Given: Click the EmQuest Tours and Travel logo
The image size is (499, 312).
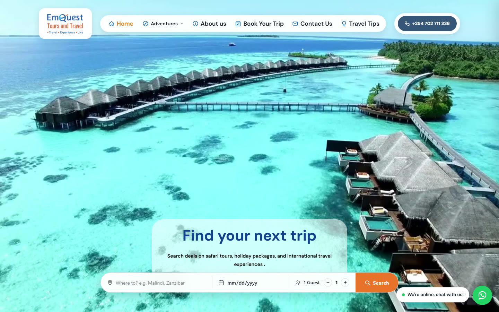Looking at the screenshot, I should (x=65, y=24).
